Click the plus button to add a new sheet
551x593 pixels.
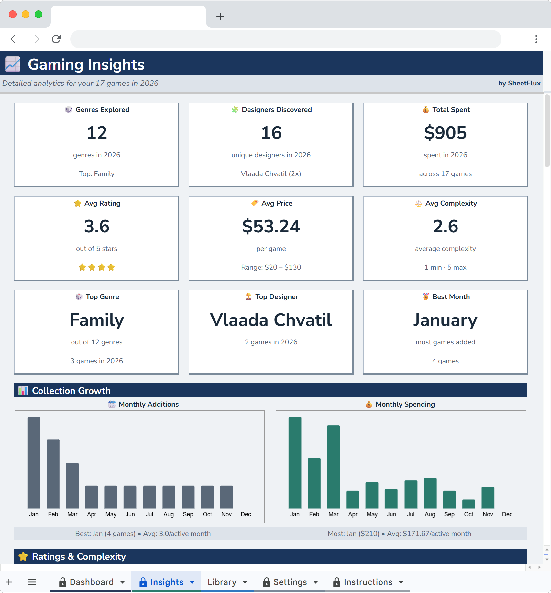[x=9, y=582]
